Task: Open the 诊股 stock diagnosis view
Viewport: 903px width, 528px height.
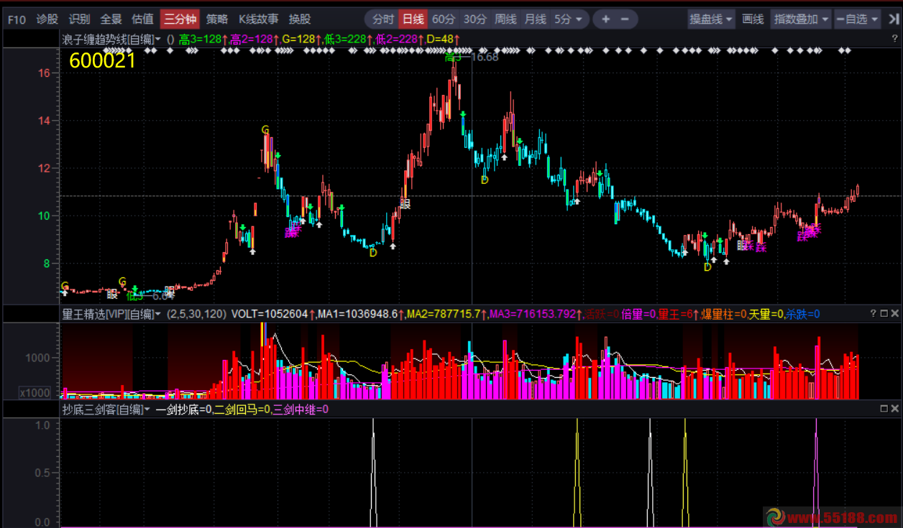Action: tap(47, 19)
